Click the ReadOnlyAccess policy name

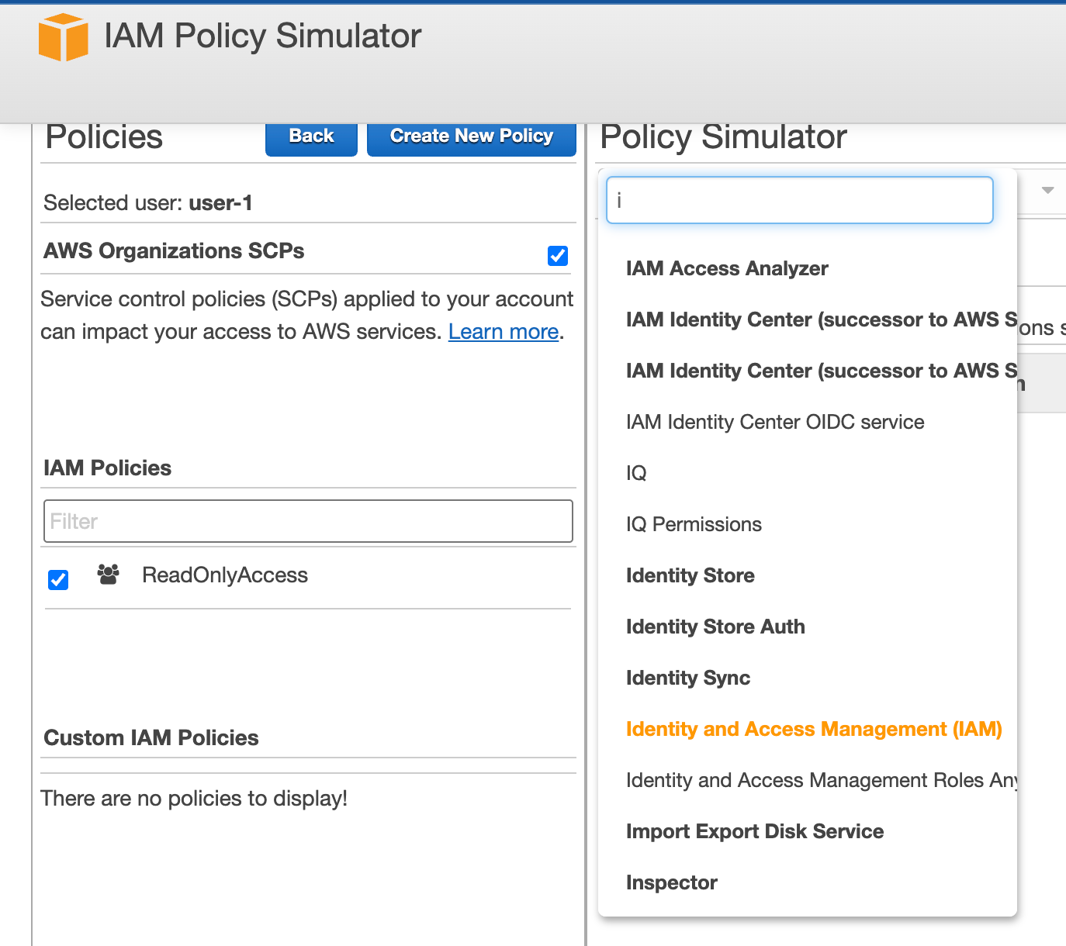(x=225, y=575)
